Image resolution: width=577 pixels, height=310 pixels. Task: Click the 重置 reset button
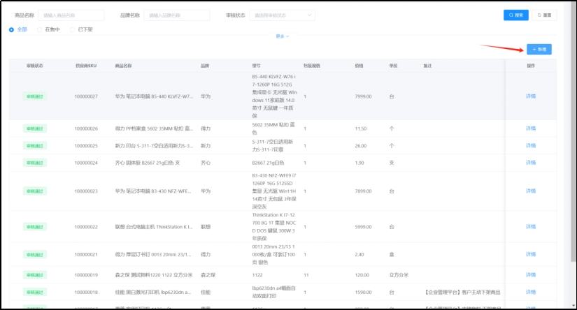coord(546,15)
